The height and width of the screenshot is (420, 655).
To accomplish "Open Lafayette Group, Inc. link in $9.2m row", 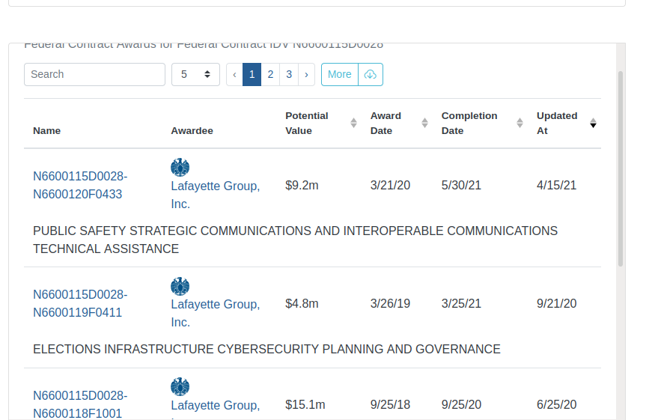I will point(215,195).
